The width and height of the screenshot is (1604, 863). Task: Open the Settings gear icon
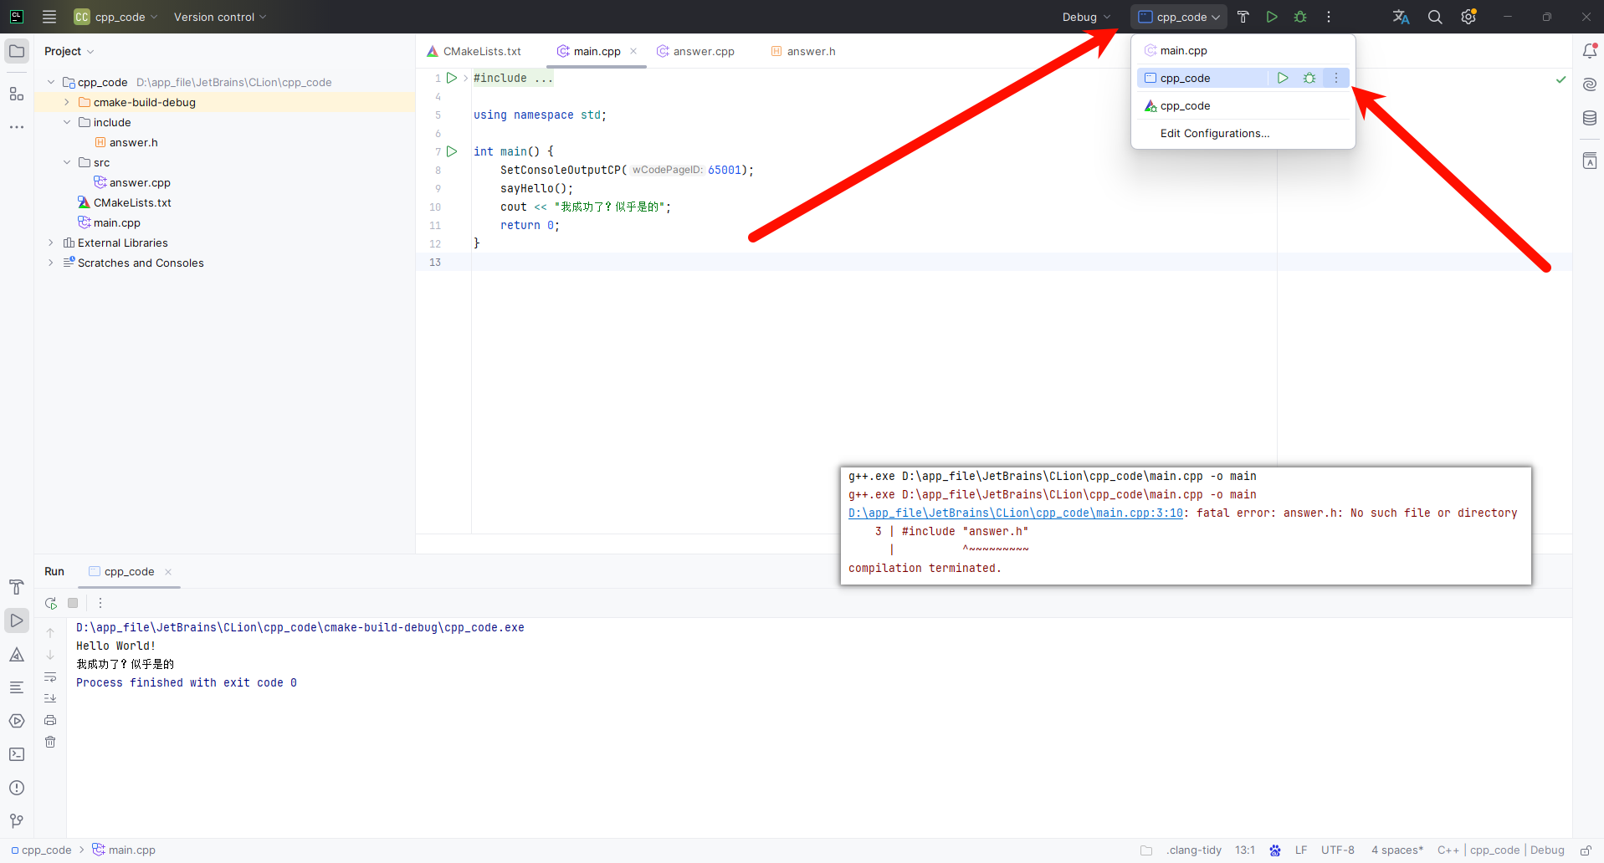tap(1468, 17)
